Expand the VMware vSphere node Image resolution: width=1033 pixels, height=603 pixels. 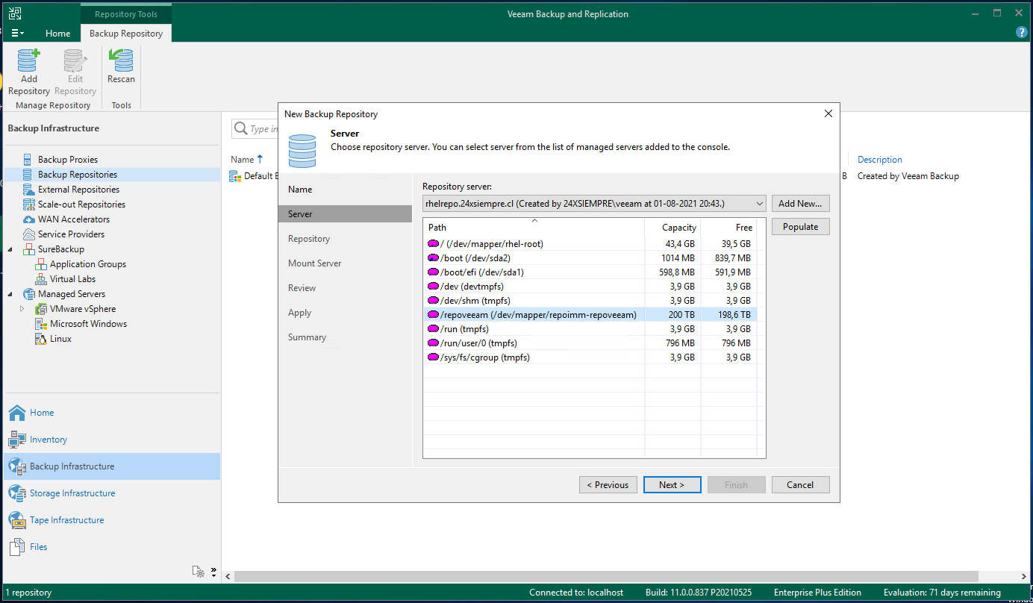pos(22,308)
